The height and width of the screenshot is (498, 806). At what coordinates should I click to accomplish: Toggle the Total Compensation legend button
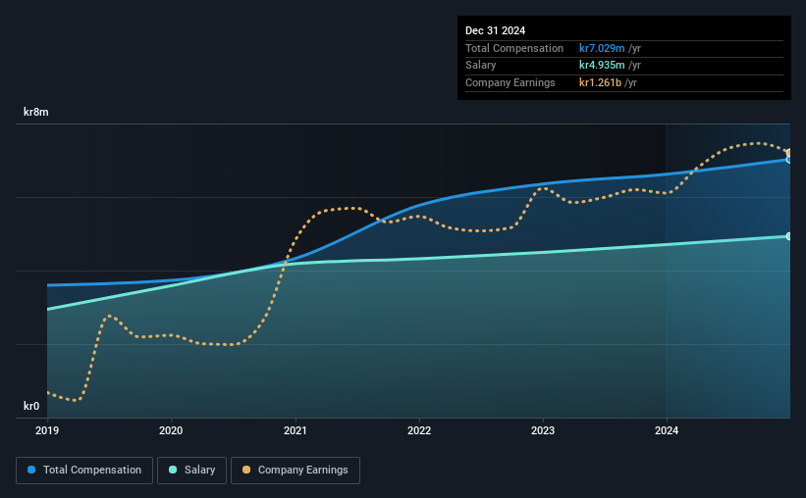click(x=84, y=471)
